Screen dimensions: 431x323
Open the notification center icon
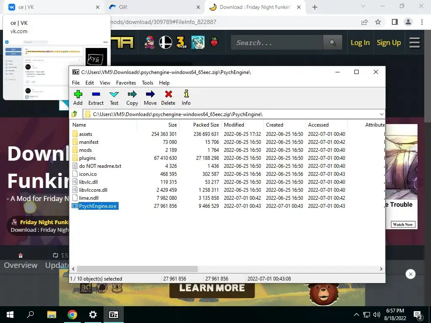[x=418, y=315]
